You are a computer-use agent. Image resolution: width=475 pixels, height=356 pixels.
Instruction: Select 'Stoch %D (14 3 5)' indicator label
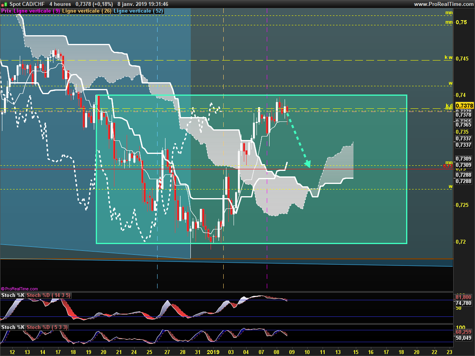[49, 295]
